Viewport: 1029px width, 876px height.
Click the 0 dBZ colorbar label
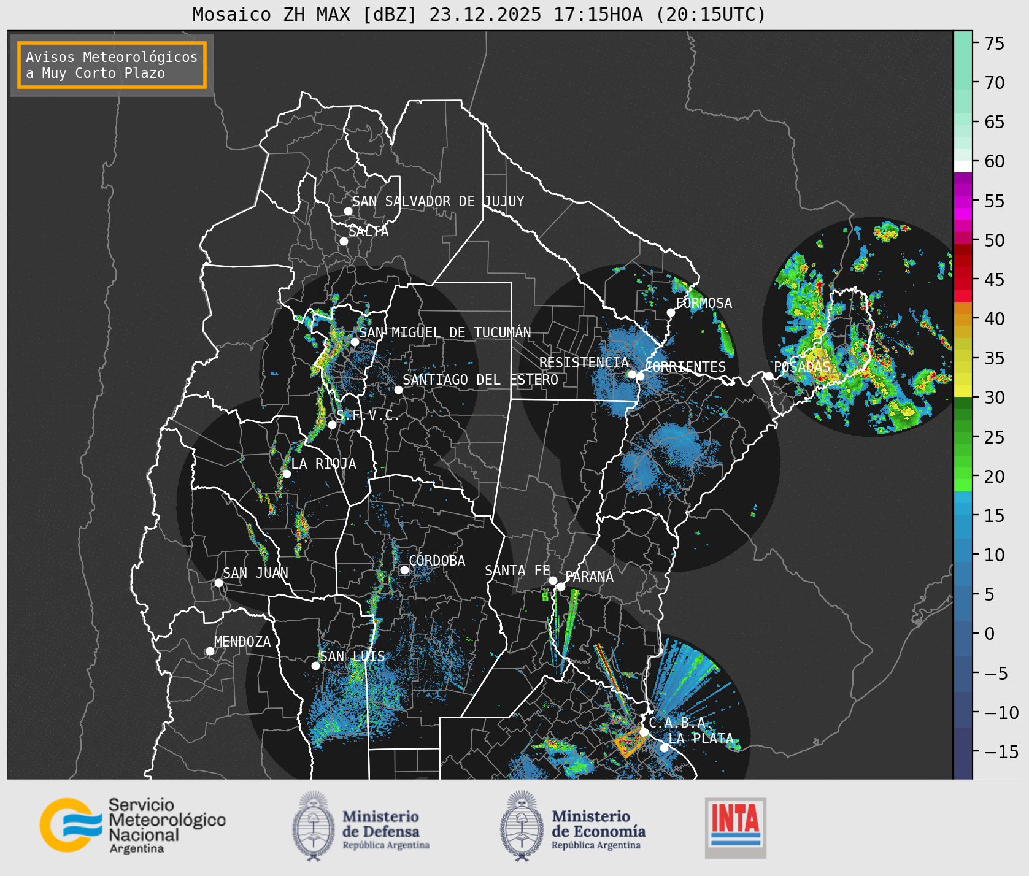990,634
